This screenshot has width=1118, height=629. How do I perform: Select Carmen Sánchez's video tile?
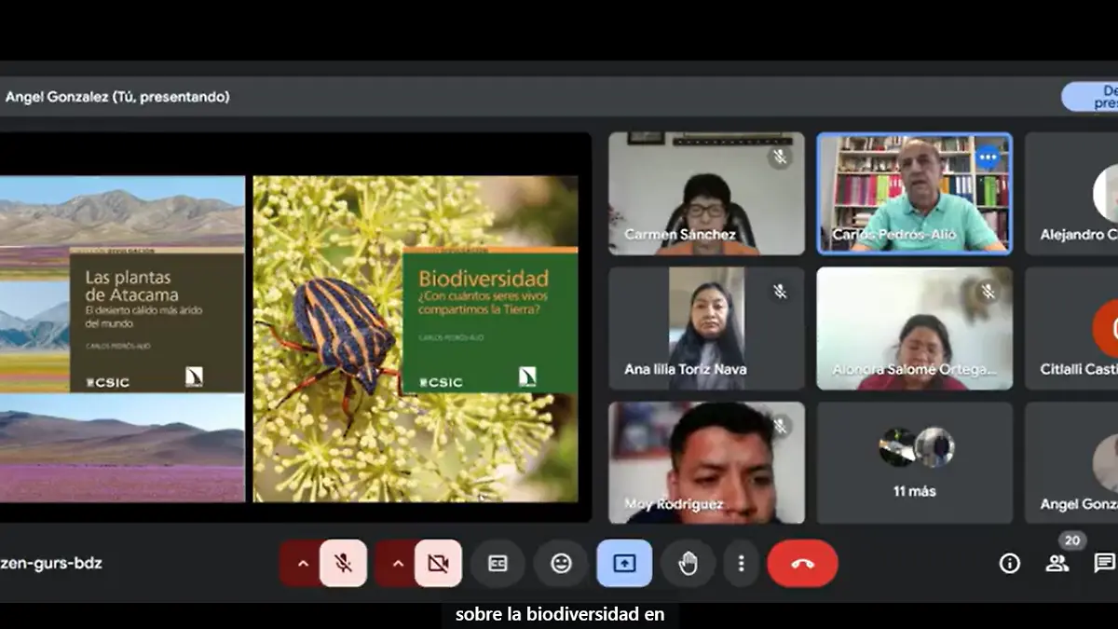706,194
